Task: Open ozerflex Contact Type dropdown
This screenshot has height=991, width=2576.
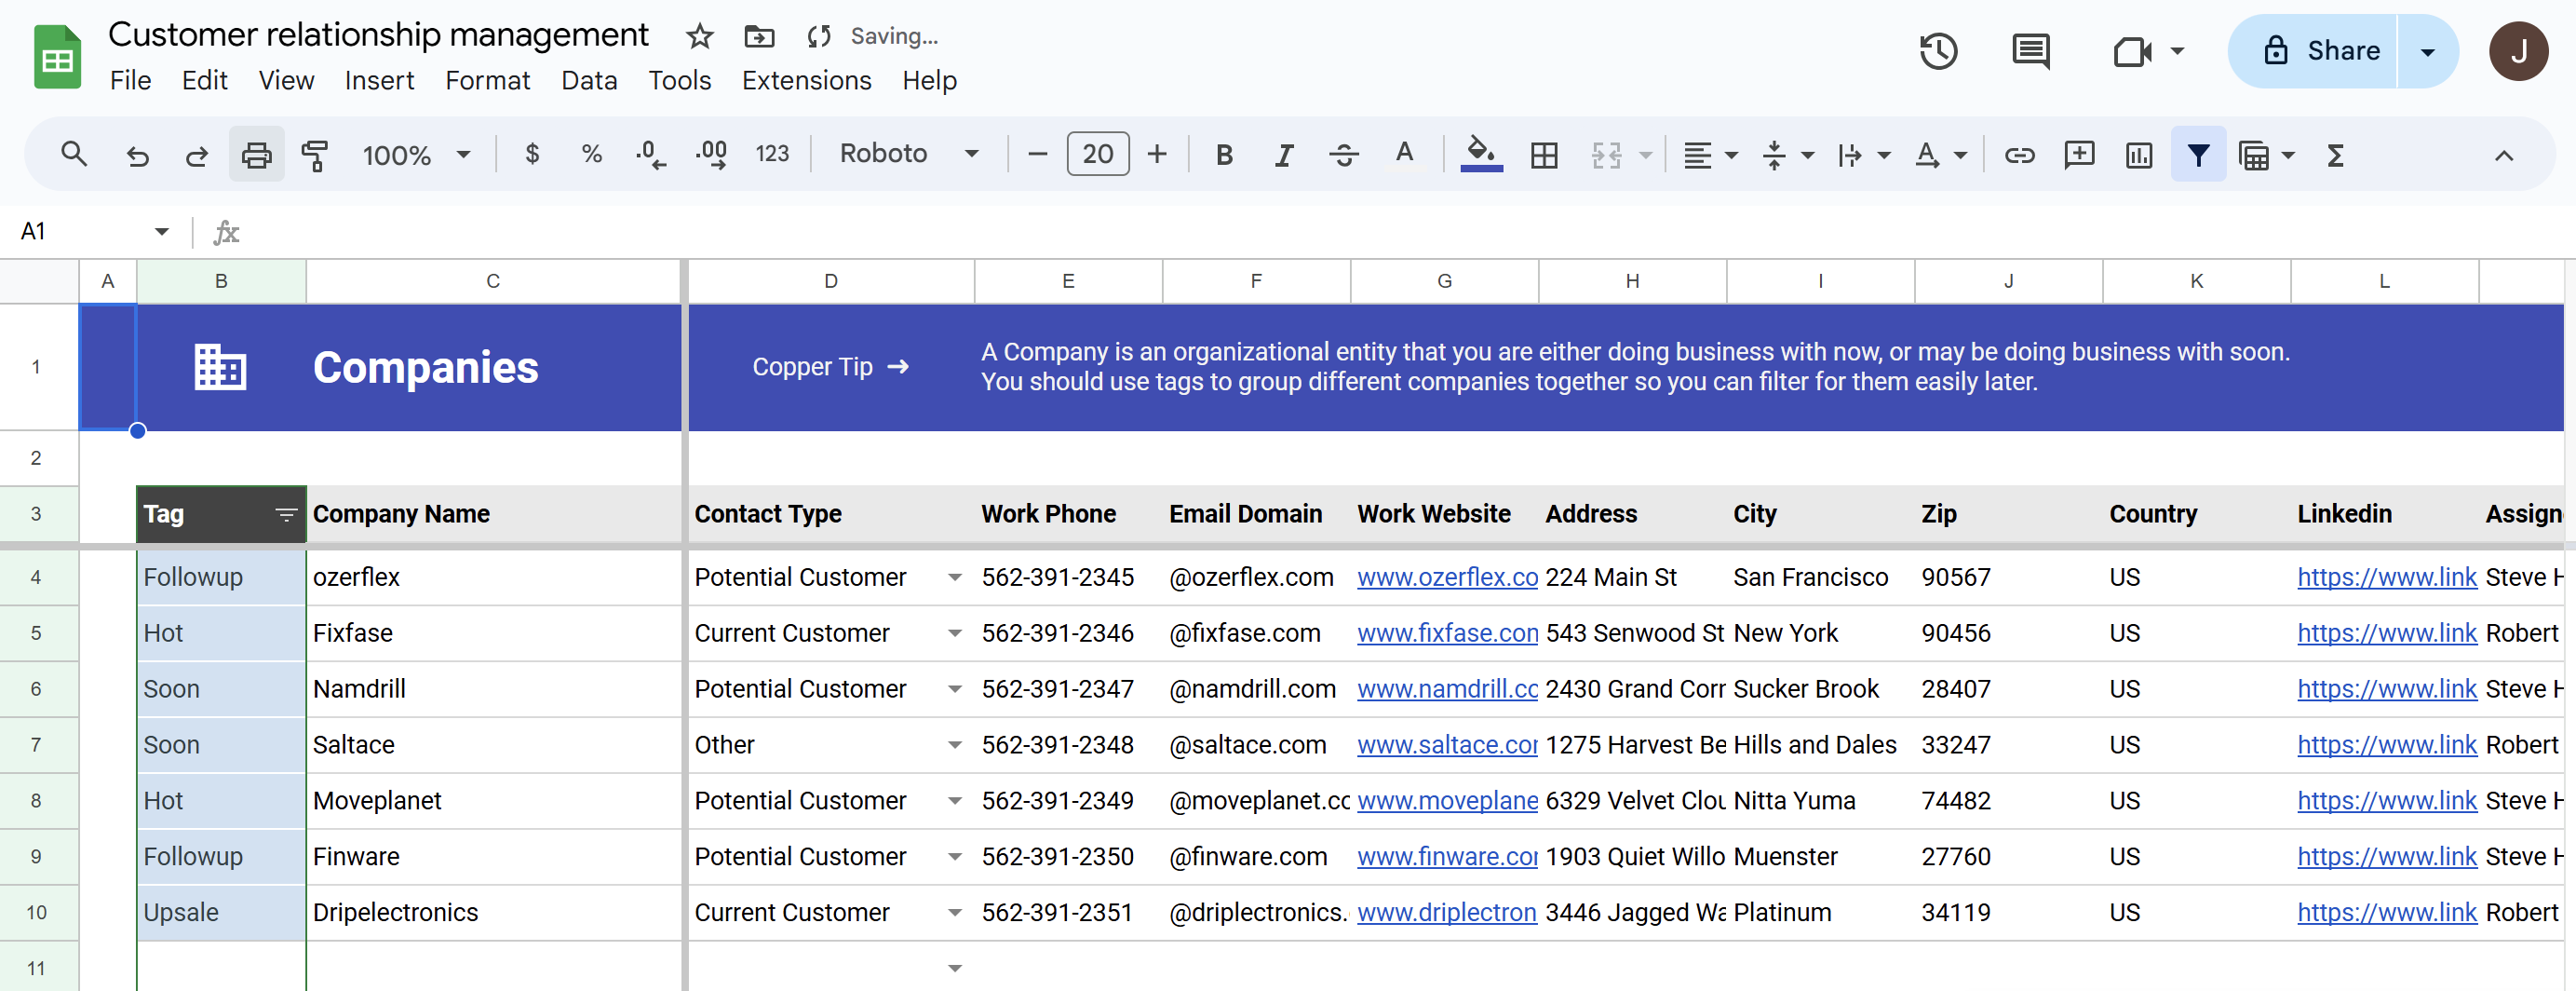Action: coord(954,578)
